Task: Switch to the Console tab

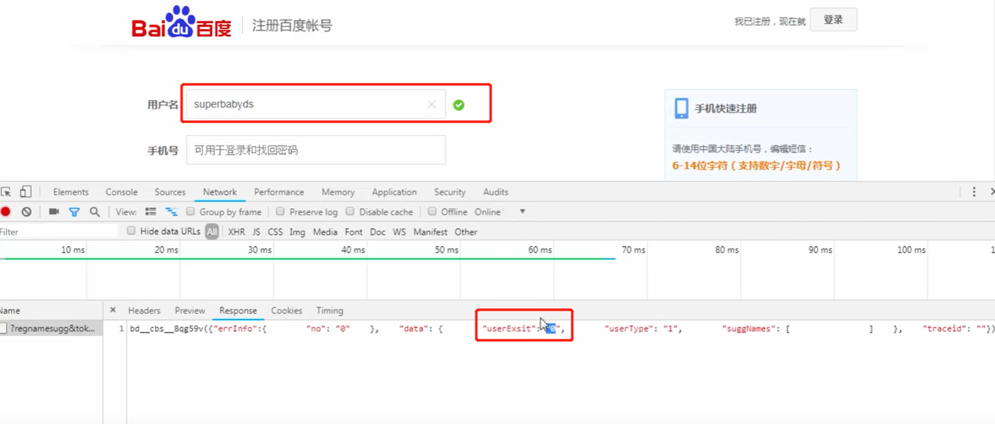Action: pyautogui.click(x=121, y=192)
